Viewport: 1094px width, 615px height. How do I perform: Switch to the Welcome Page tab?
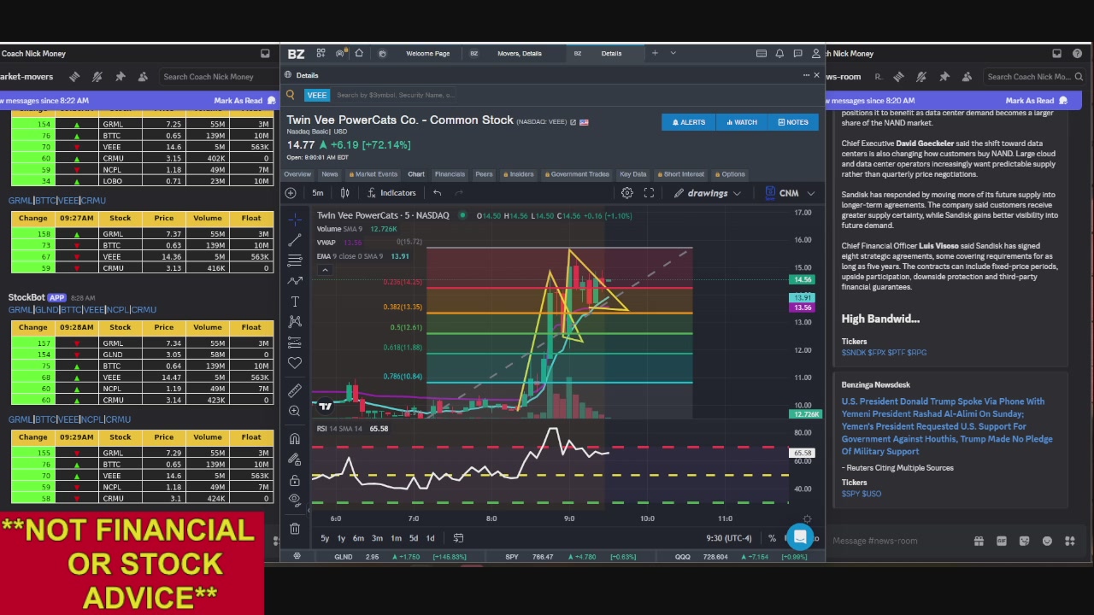(427, 54)
